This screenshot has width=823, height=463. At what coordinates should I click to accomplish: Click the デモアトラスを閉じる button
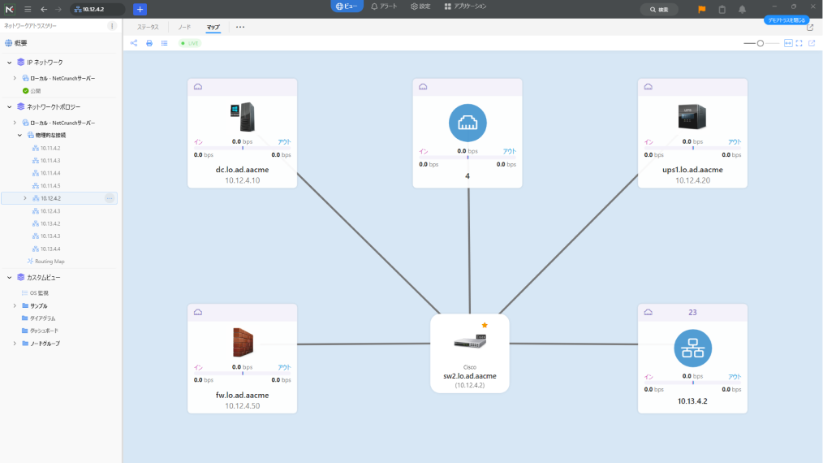click(x=786, y=19)
